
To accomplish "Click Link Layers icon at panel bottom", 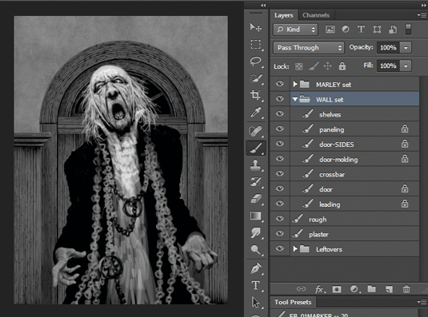I will [301, 289].
